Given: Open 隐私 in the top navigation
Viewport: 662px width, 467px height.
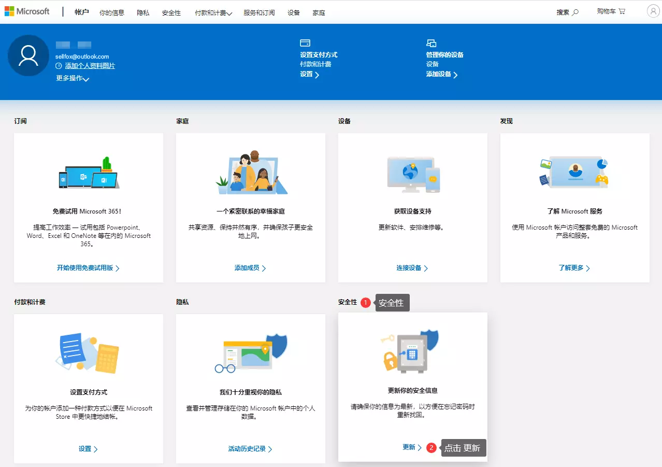Looking at the screenshot, I should click(x=143, y=13).
